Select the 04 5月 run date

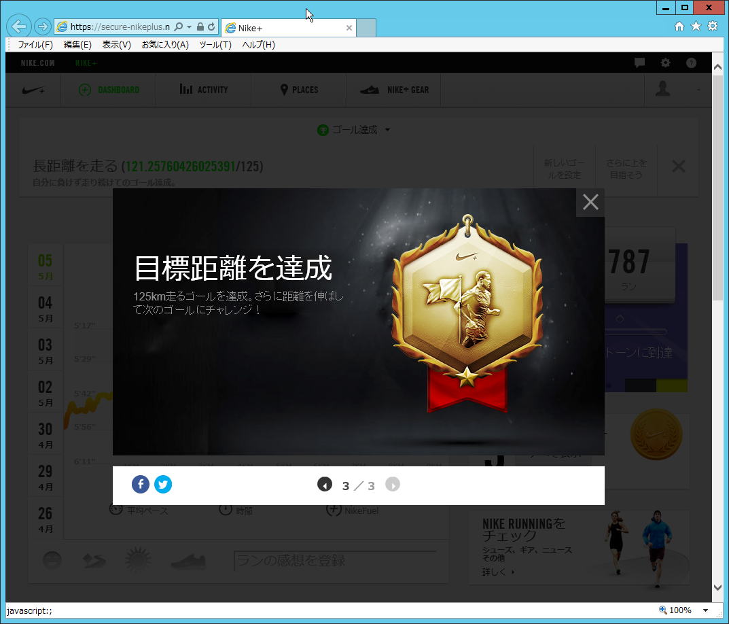[45, 308]
